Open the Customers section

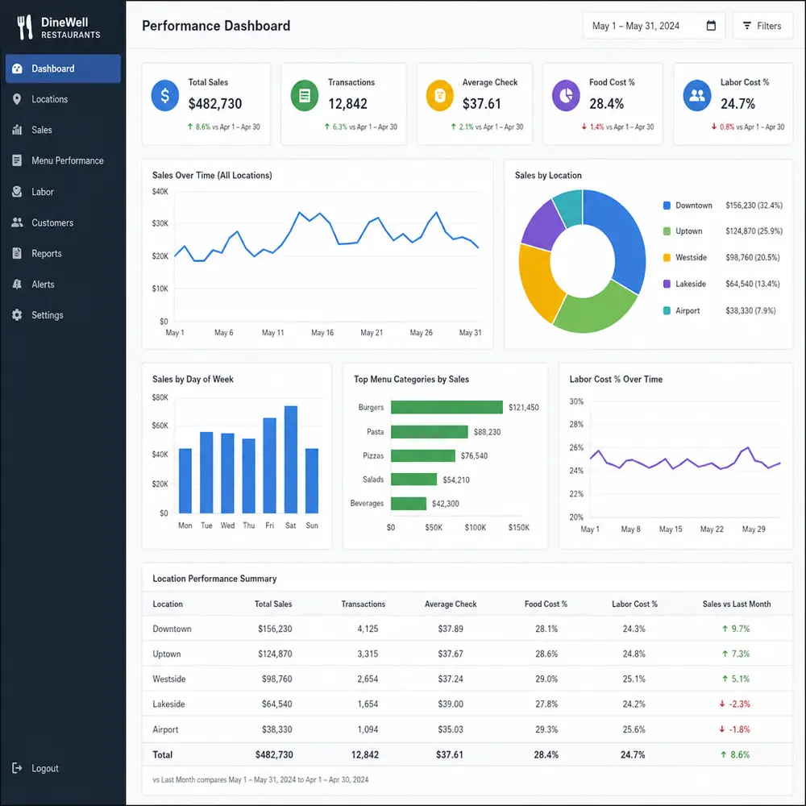pyautogui.click(x=63, y=222)
